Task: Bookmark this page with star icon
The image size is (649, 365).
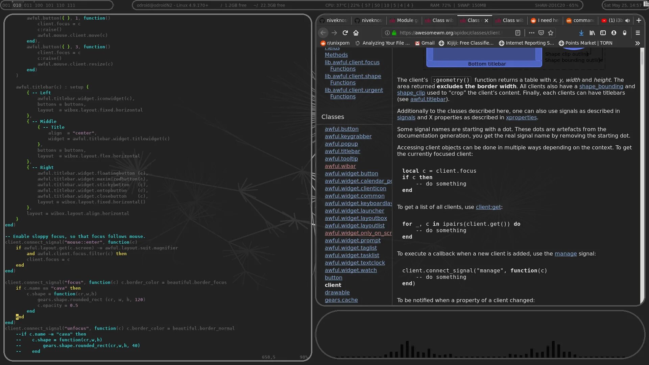Action: click(551, 33)
